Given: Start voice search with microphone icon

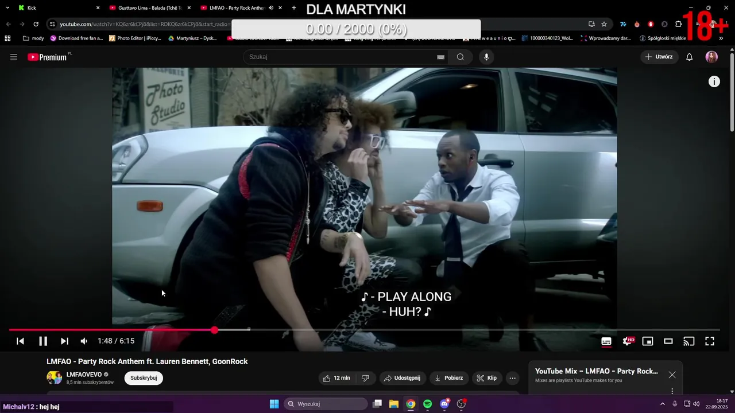Looking at the screenshot, I should pos(486,57).
